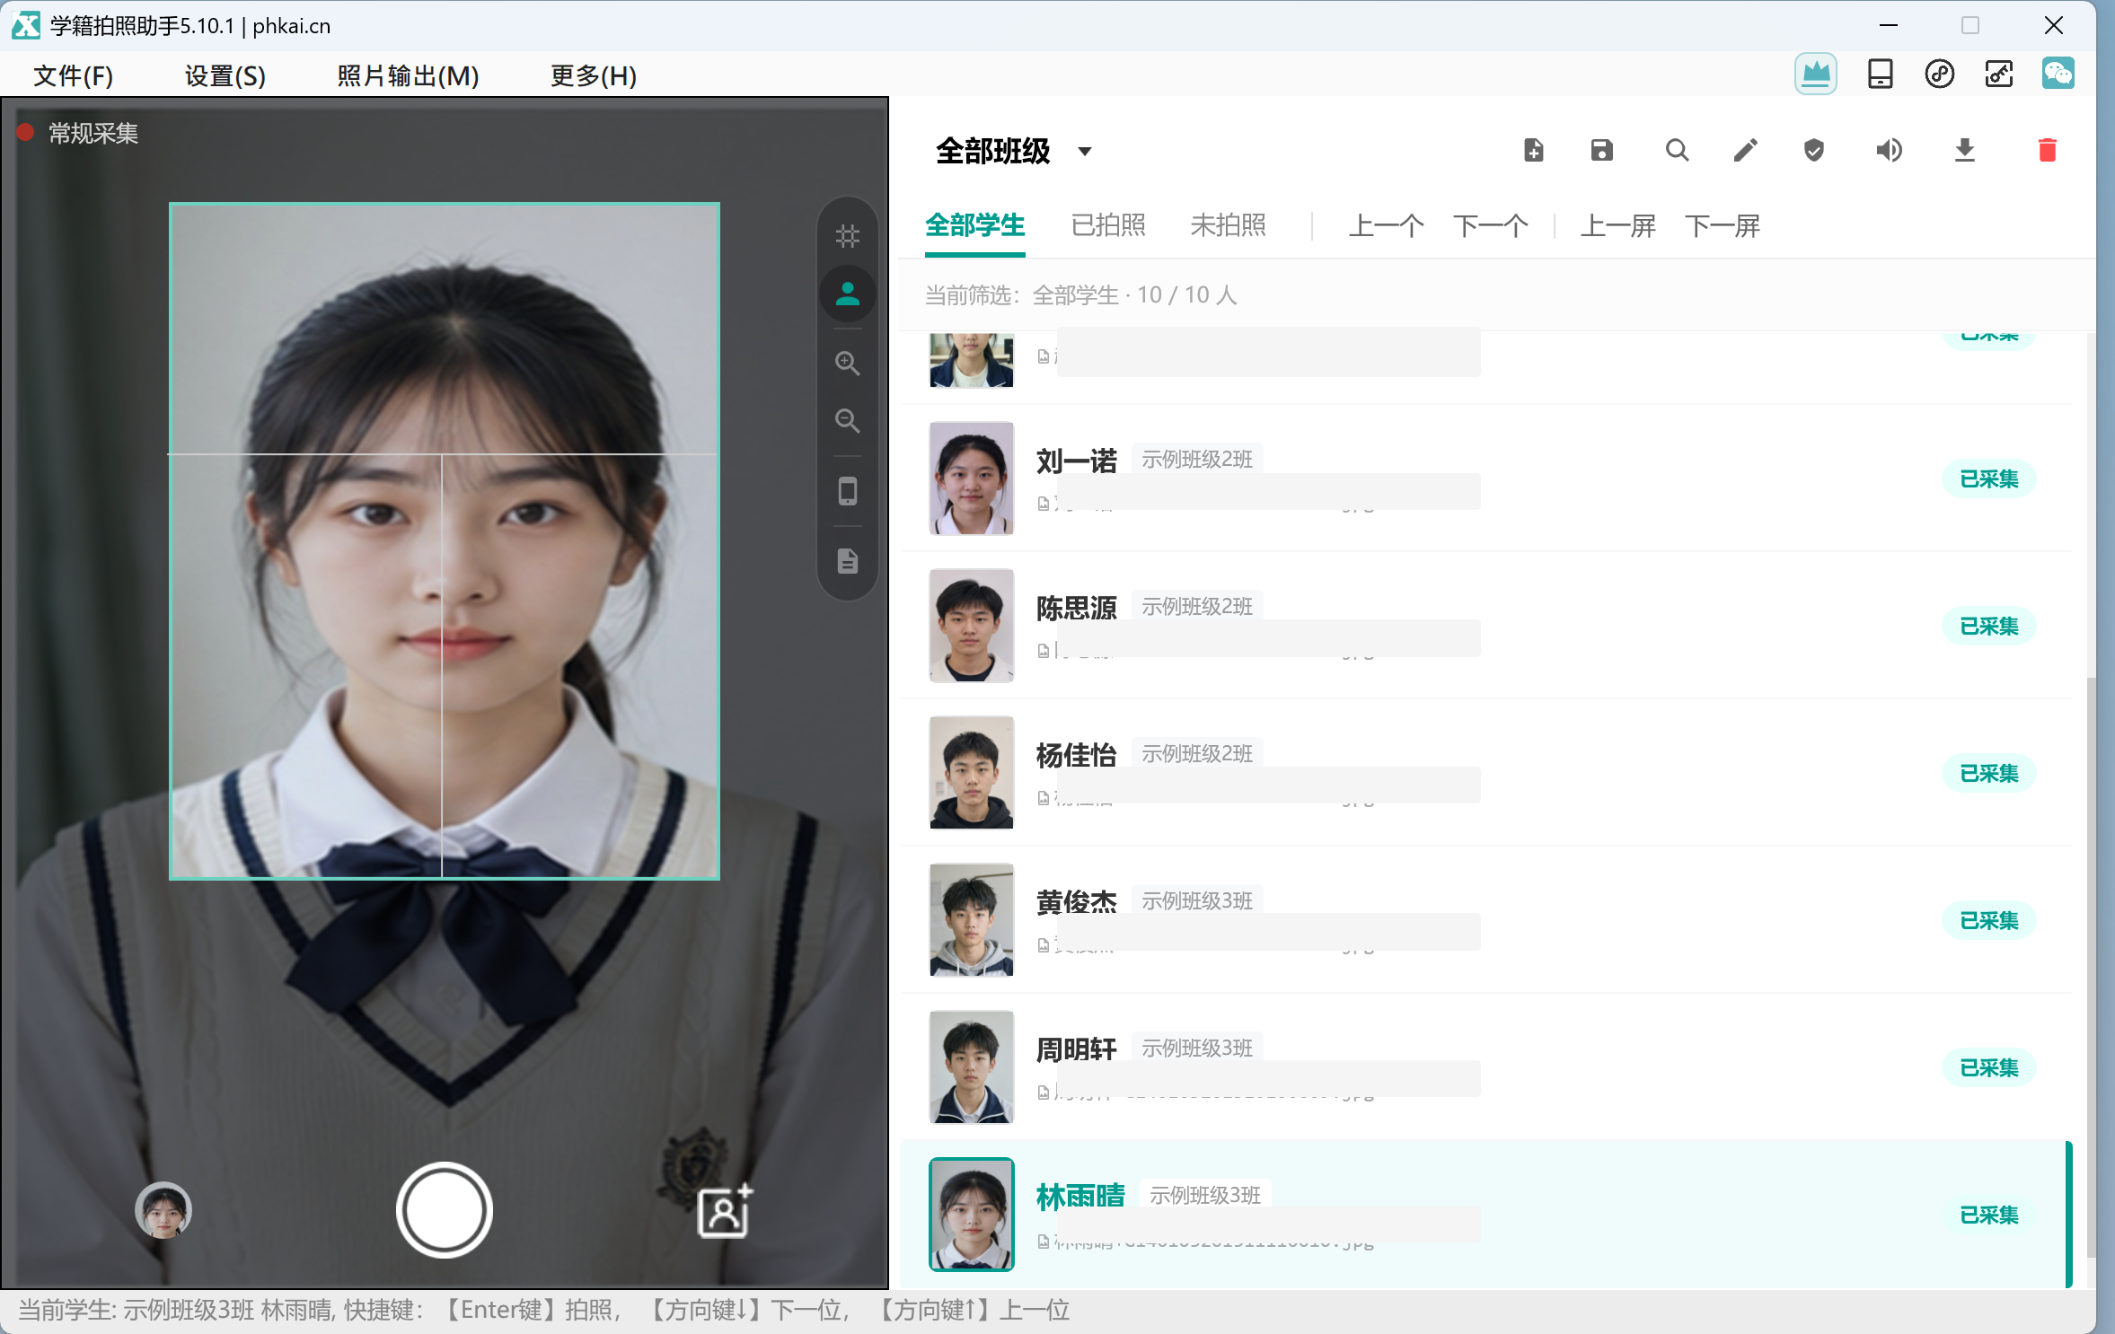This screenshot has width=2115, height=1334.
Task: Click 已采集 status badge for 林雨晴
Action: tap(1988, 1216)
